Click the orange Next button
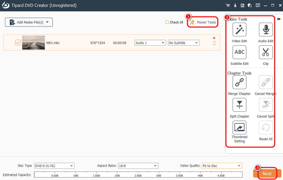The height and width of the screenshot is (180, 283). tap(267, 174)
